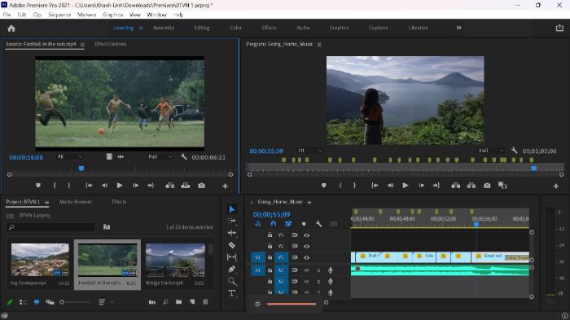570x320 pixels.
Task: Open Project BTVN 1 panel menu
Action: coord(46,202)
